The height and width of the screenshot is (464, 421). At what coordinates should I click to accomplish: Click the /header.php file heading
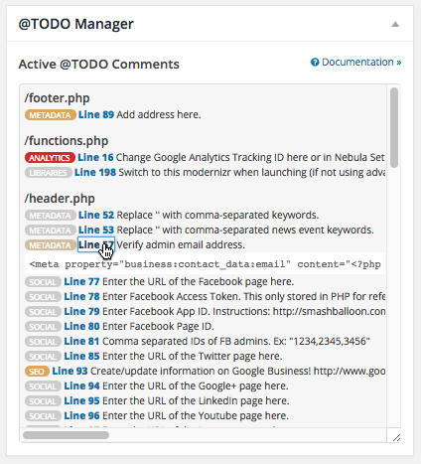[60, 199]
